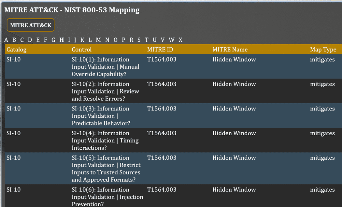Screen dimensions: 342x207
Task: Select SI-10(3) Predictable Behavior control text
Action: 101,116
